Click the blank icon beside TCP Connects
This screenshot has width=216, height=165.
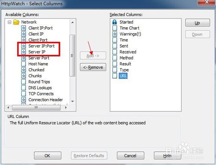pos(24,94)
